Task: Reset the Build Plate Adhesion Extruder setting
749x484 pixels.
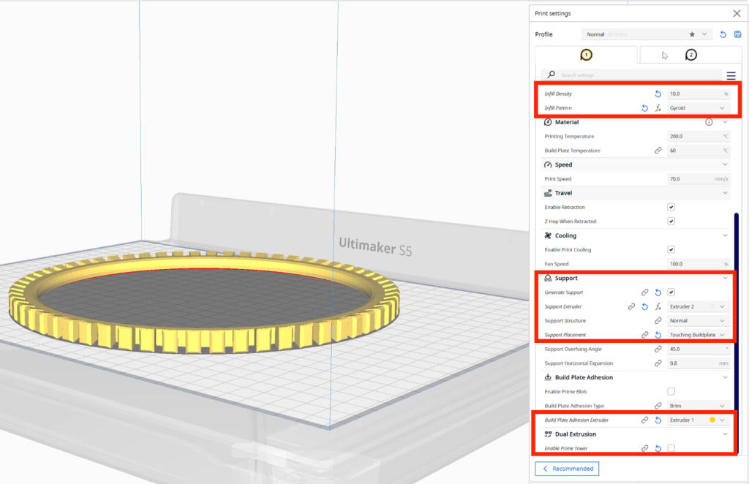Action: tap(658, 420)
